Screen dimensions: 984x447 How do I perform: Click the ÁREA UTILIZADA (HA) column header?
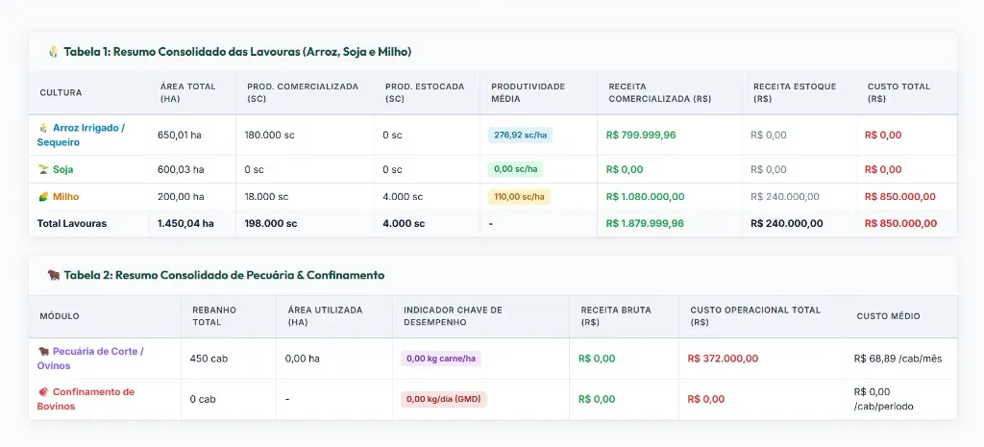(325, 316)
